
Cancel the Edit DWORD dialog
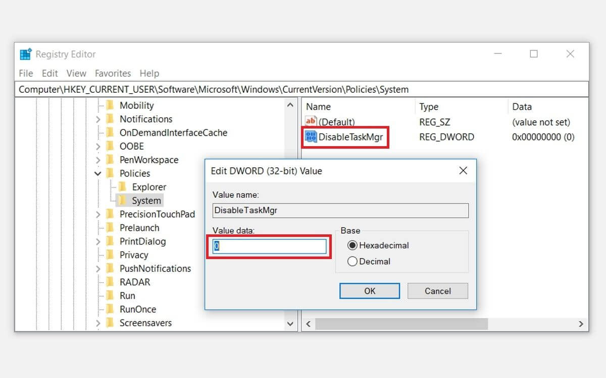click(x=437, y=291)
